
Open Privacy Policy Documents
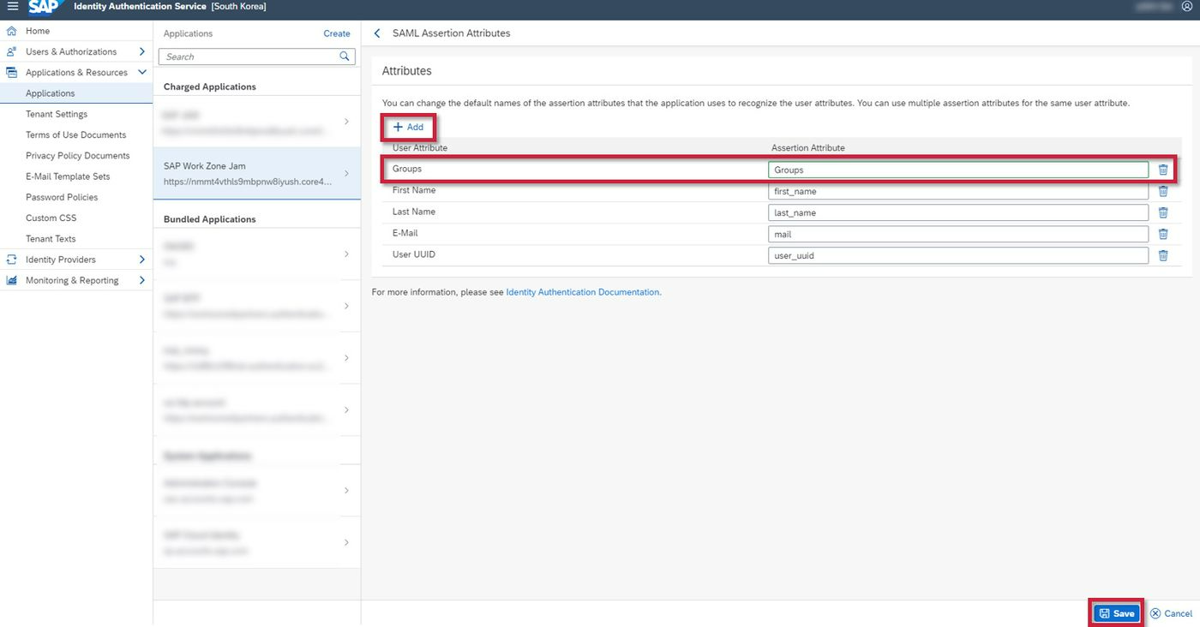pyautogui.click(x=78, y=156)
